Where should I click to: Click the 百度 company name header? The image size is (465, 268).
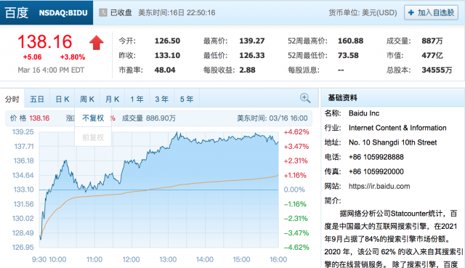[x=17, y=13]
